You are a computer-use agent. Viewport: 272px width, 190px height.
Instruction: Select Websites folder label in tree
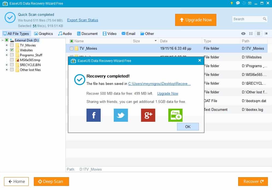point(26,50)
